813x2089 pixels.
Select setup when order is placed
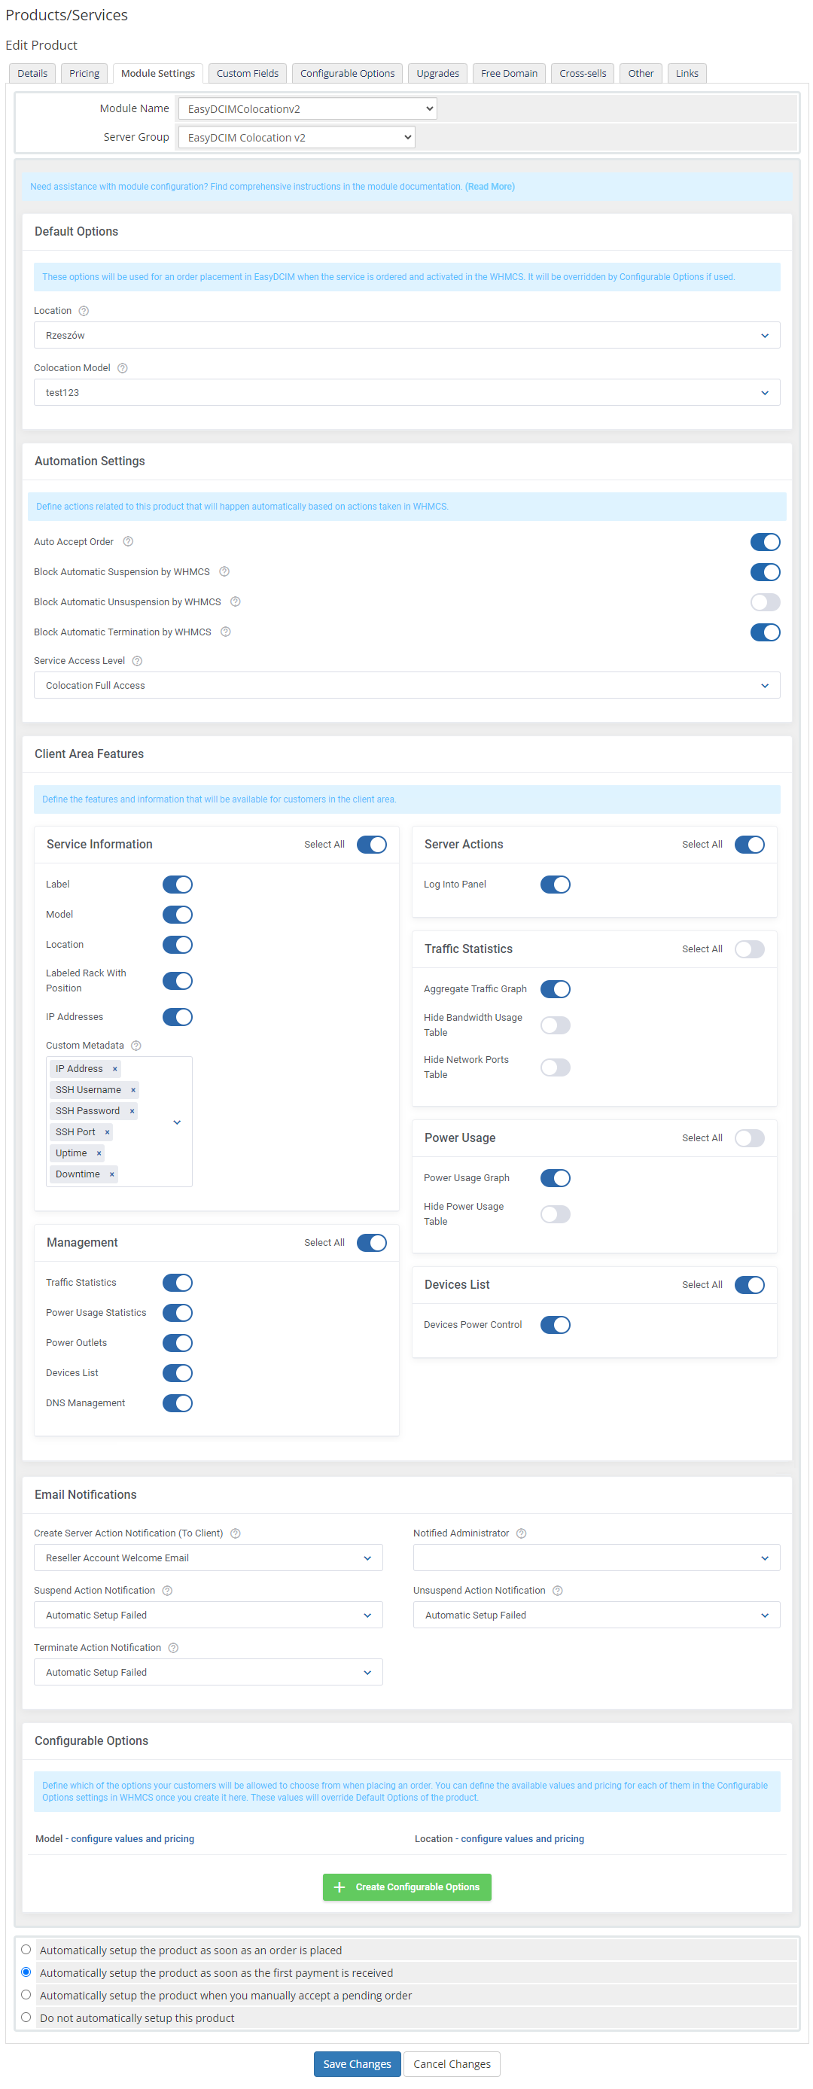[x=26, y=1950]
